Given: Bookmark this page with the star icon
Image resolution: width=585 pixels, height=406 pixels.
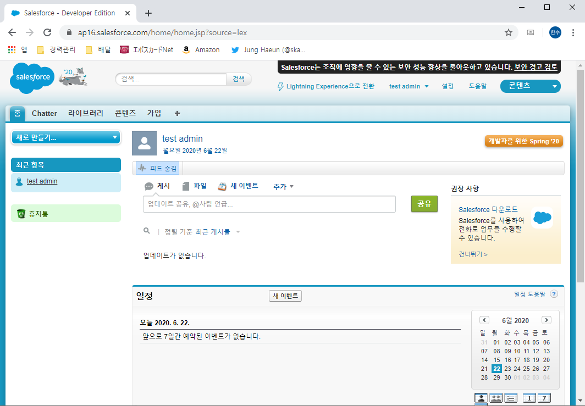Looking at the screenshot, I should [x=509, y=32].
